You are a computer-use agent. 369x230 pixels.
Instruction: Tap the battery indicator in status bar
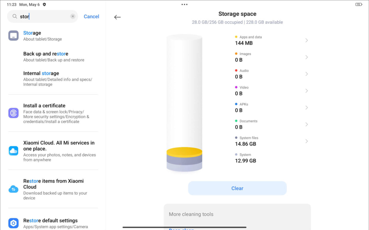359,5
